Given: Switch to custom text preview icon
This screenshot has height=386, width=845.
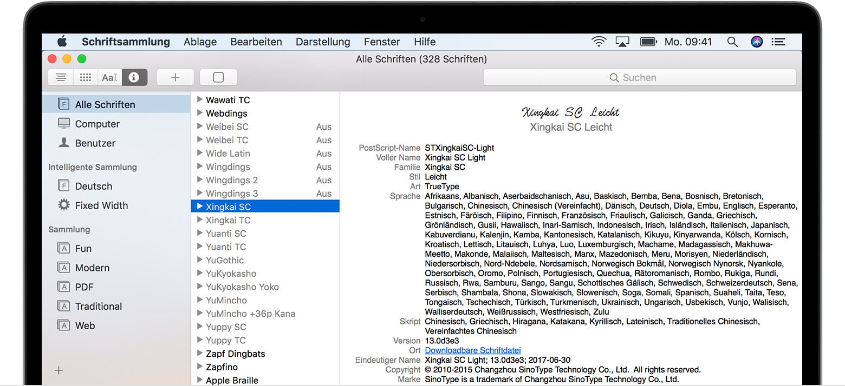Looking at the screenshot, I should (x=109, y=77).
